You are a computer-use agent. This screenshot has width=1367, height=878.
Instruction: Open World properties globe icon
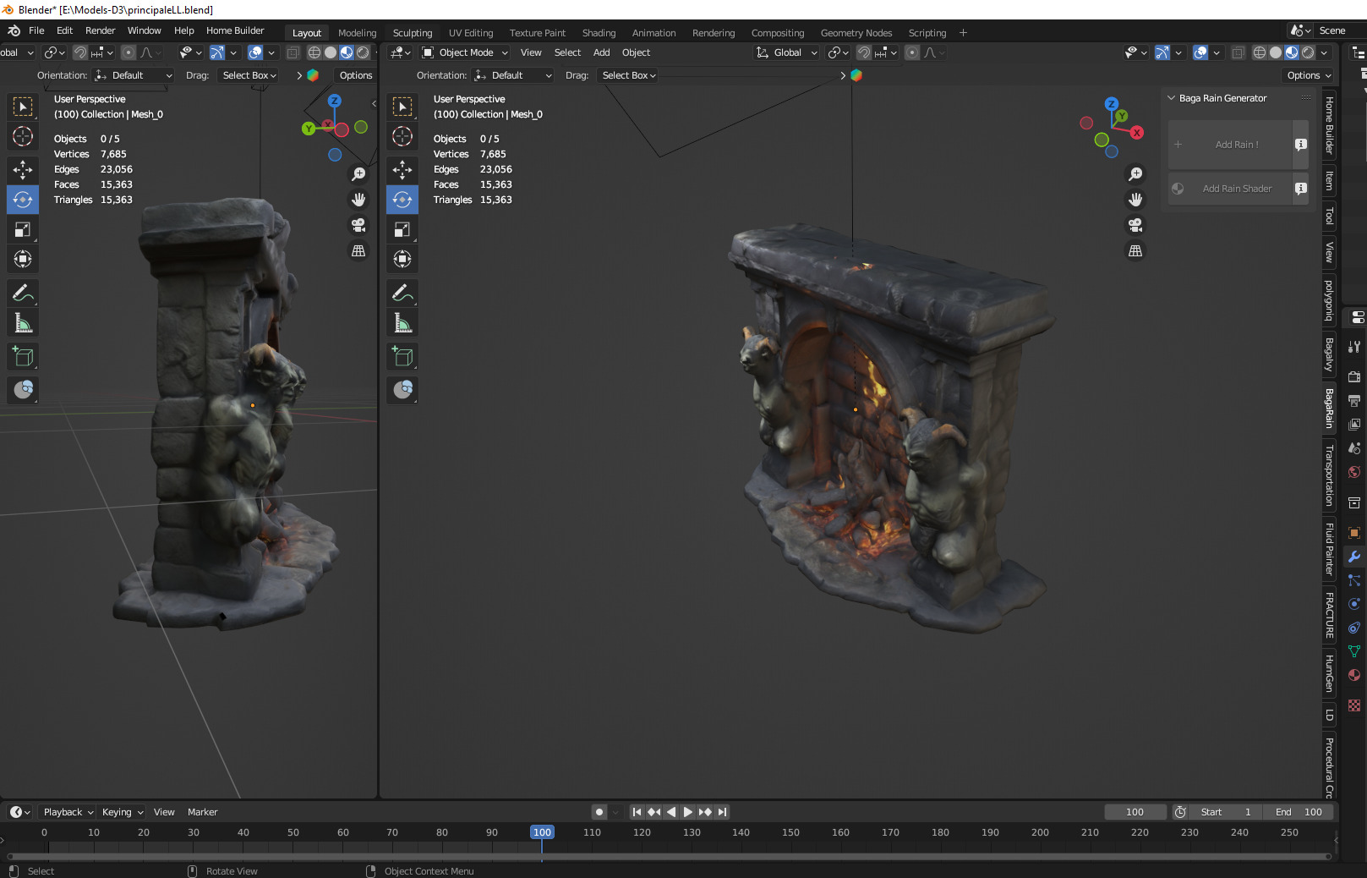click(x=1354, y=472)
